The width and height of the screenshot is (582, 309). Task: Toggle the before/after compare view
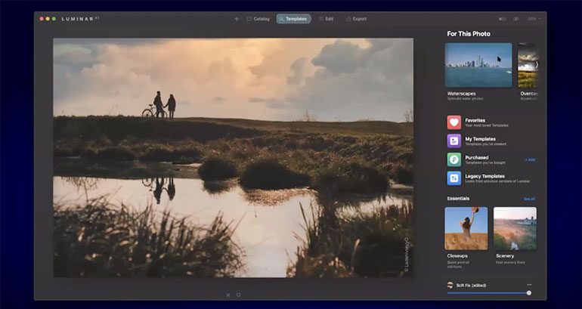coord(503,19)
